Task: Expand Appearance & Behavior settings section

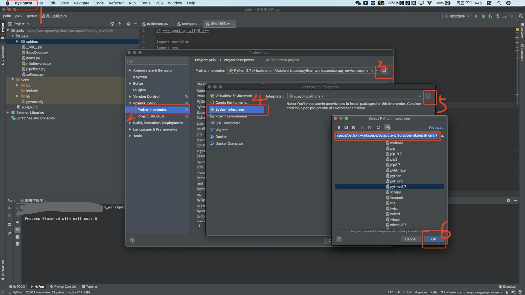Action: tap(130, 70)
